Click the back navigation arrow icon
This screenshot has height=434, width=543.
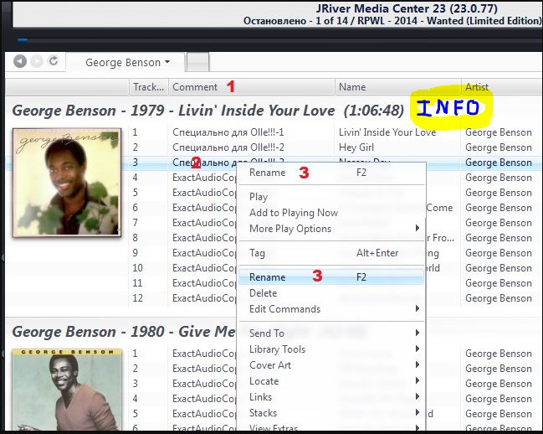(20, 61)
